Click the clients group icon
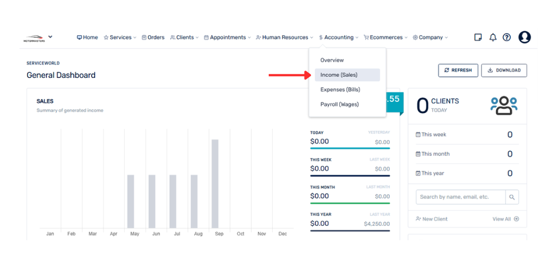Screen dimensions: 560x280 [503, 105]
